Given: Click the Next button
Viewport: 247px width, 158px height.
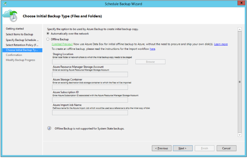Looking at the screenshot, I should click(x=183, y=148).
